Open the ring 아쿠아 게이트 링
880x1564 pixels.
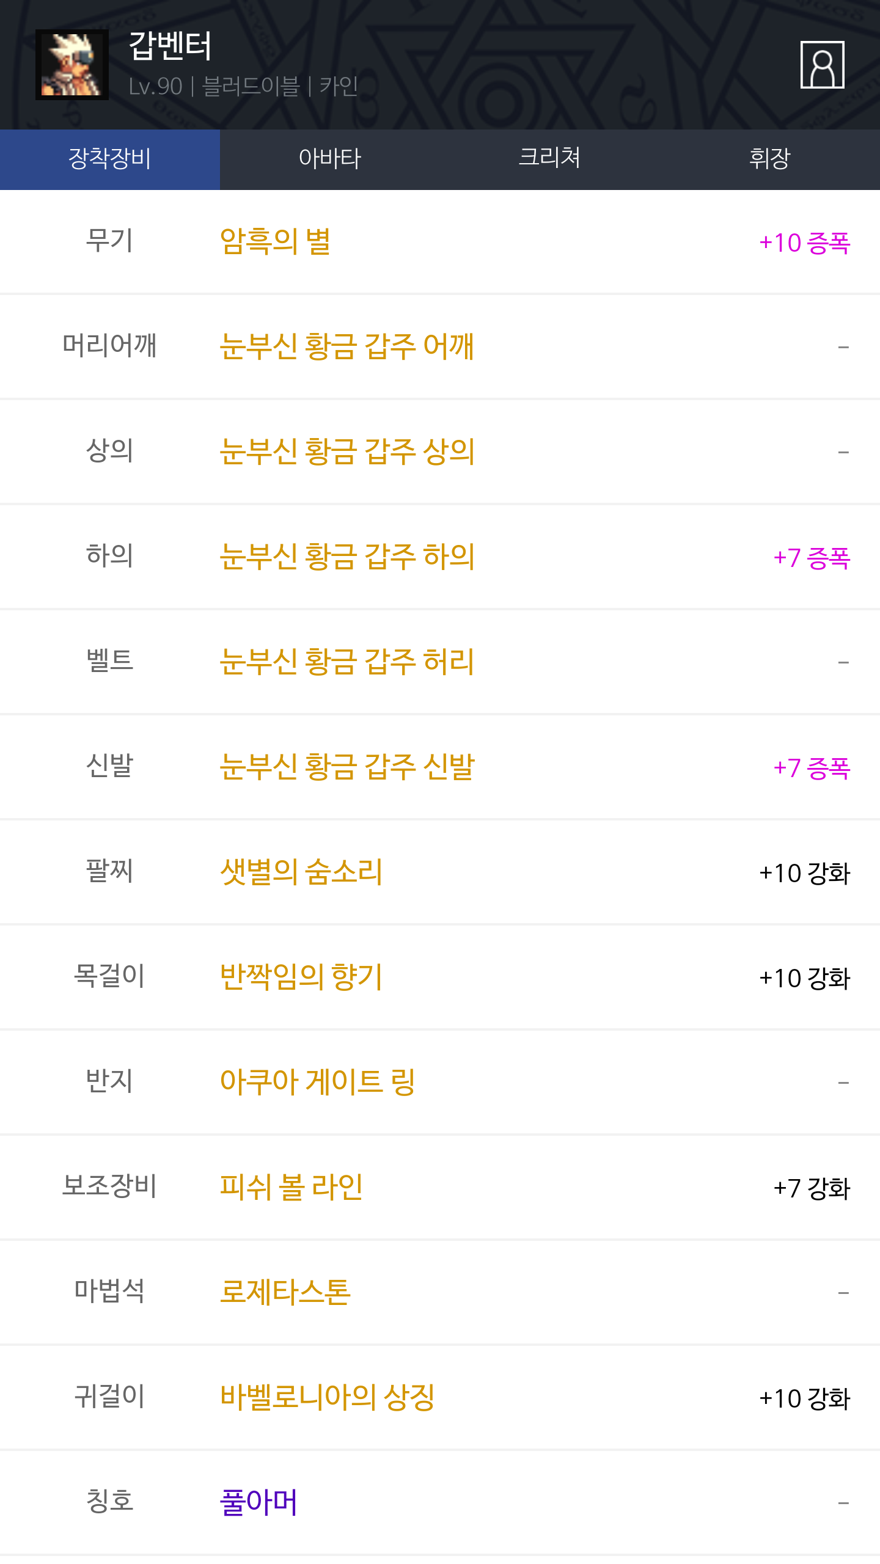click(x=317, y=1082)
